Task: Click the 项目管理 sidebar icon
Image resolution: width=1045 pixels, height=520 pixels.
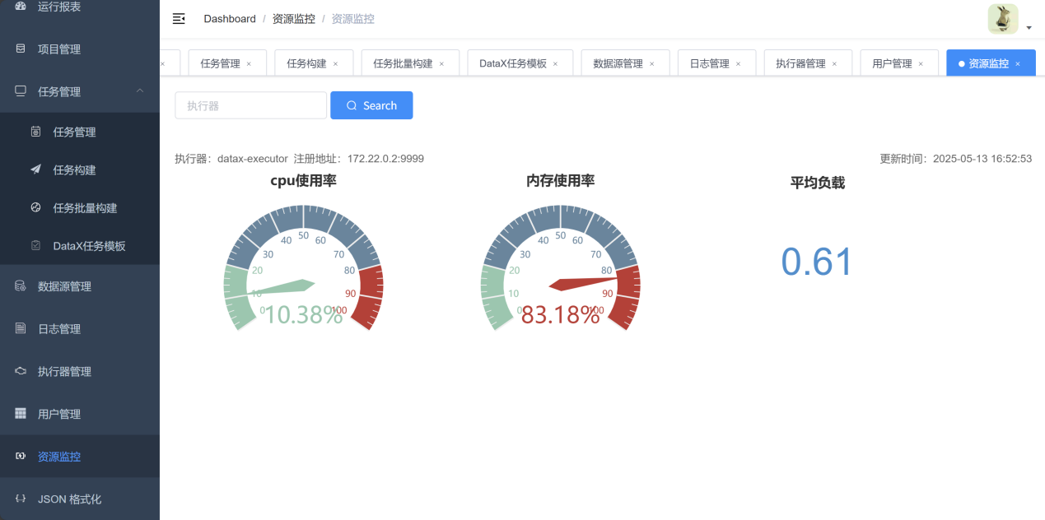Action: coord(21,49)
